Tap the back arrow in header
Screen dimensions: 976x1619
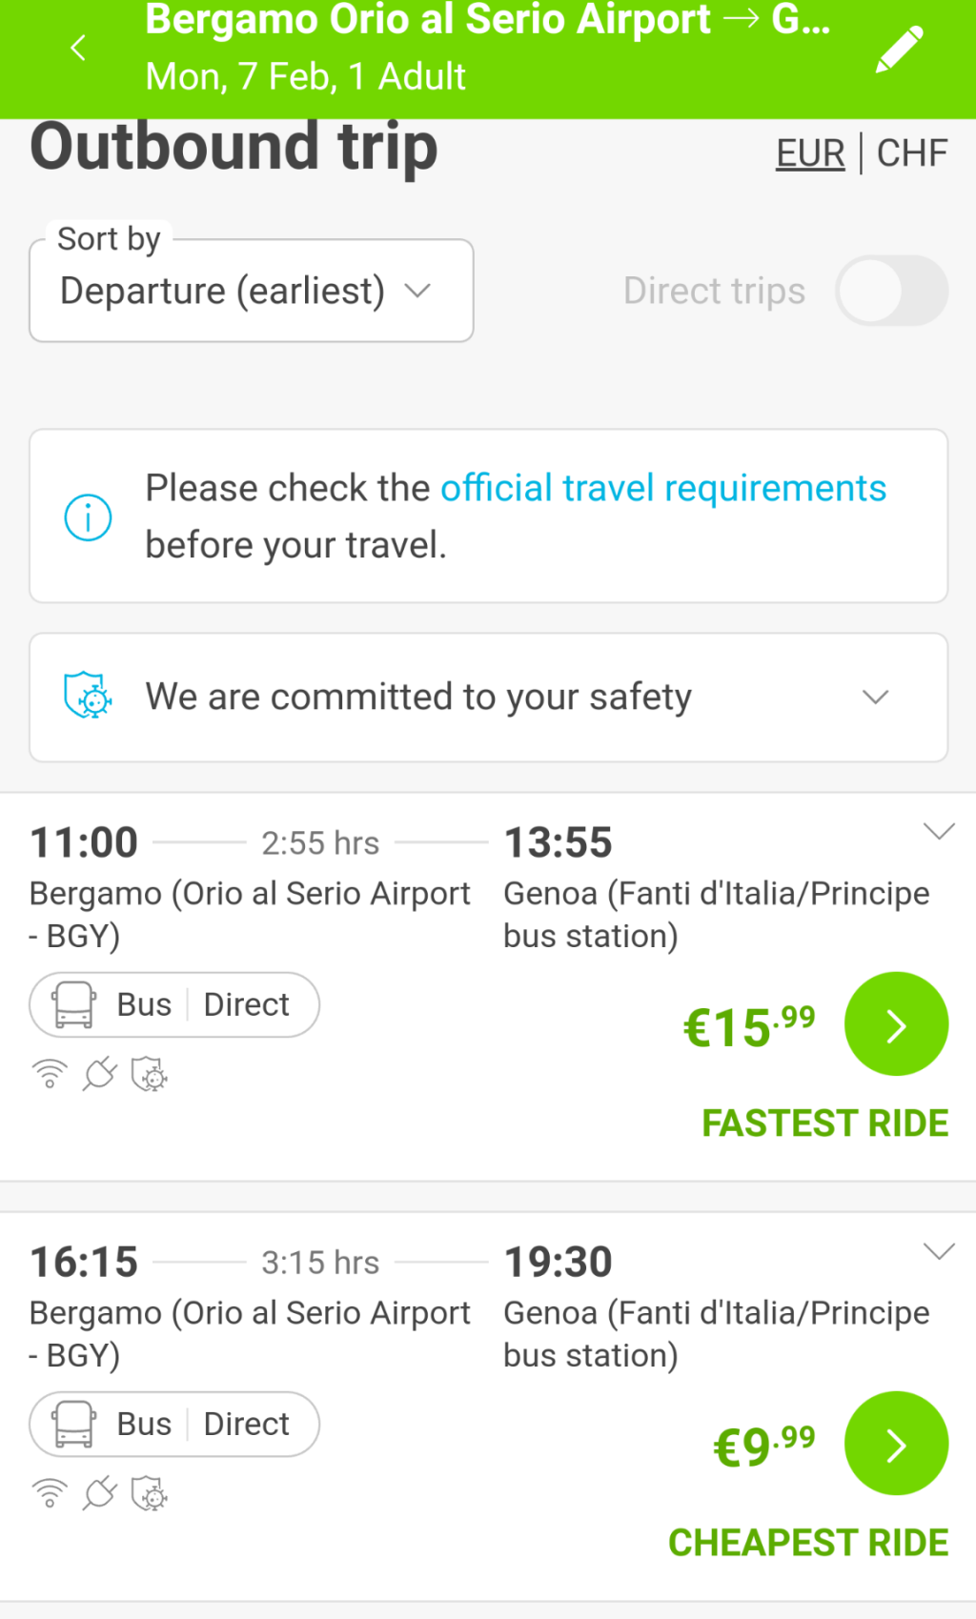pos(78,48)
